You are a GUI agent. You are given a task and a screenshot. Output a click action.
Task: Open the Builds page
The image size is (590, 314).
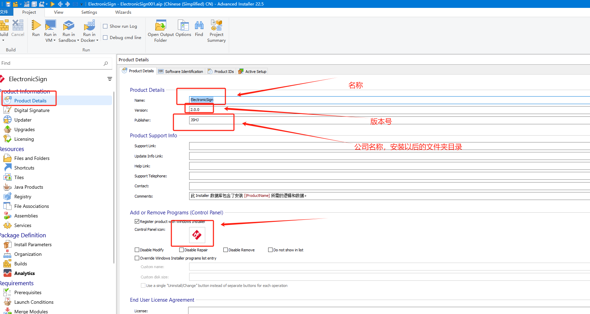[21, 264]
